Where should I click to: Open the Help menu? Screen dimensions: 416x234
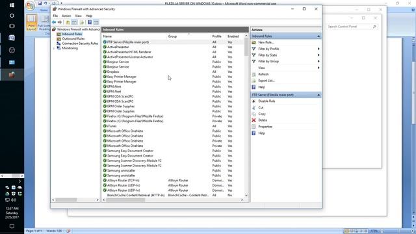89,16
